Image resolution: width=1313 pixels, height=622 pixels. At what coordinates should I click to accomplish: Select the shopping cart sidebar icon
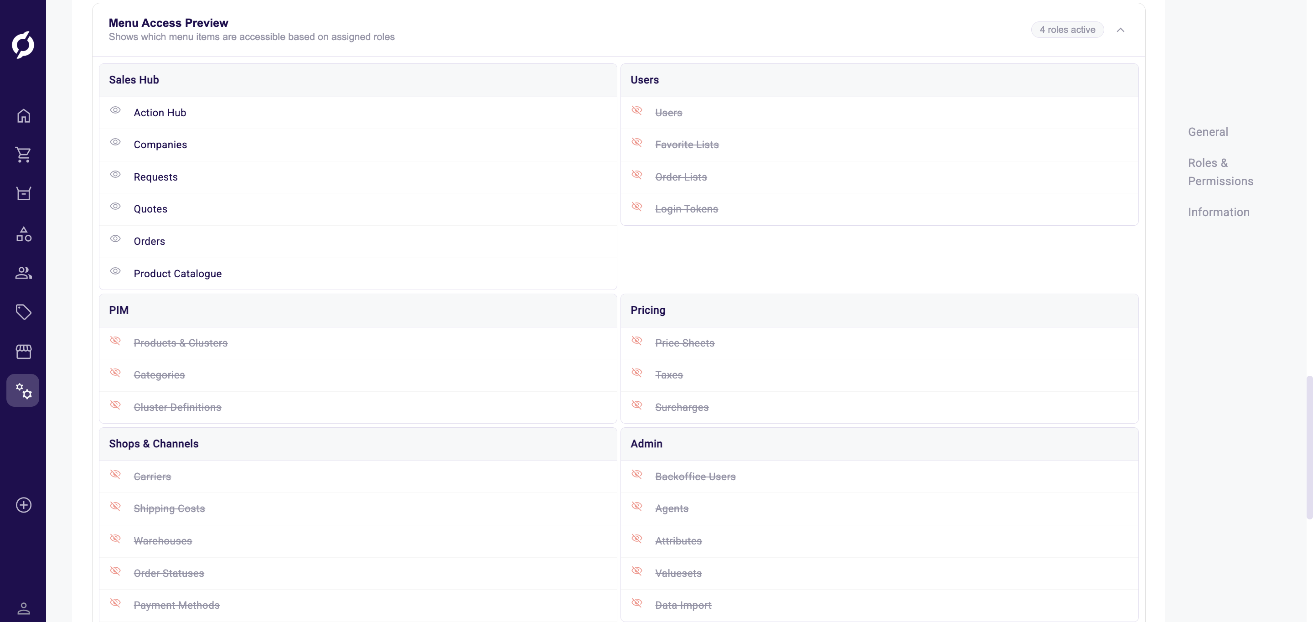pos(23,155)
